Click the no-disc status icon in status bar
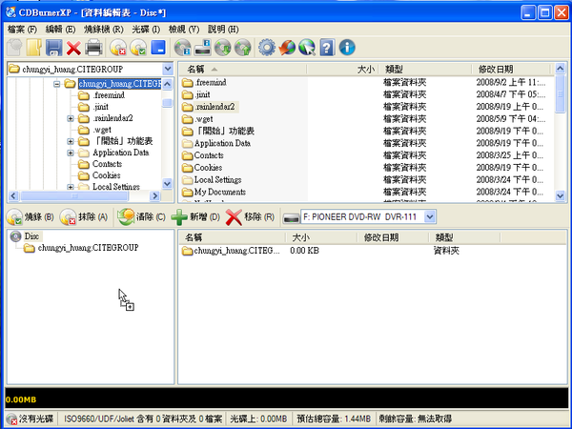Viewport: 572px width, 429px height. (11, 419)
